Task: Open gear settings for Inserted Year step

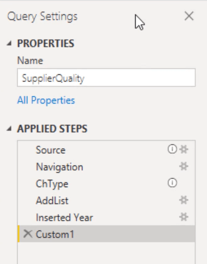Action: pos(184,217)
